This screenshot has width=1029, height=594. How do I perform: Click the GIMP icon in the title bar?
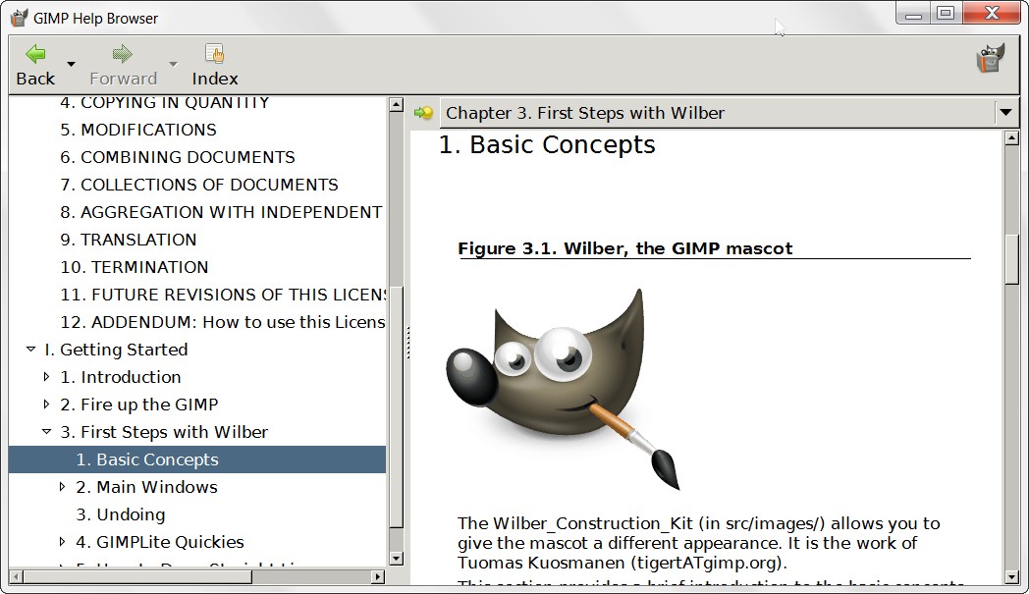(20, 18)
